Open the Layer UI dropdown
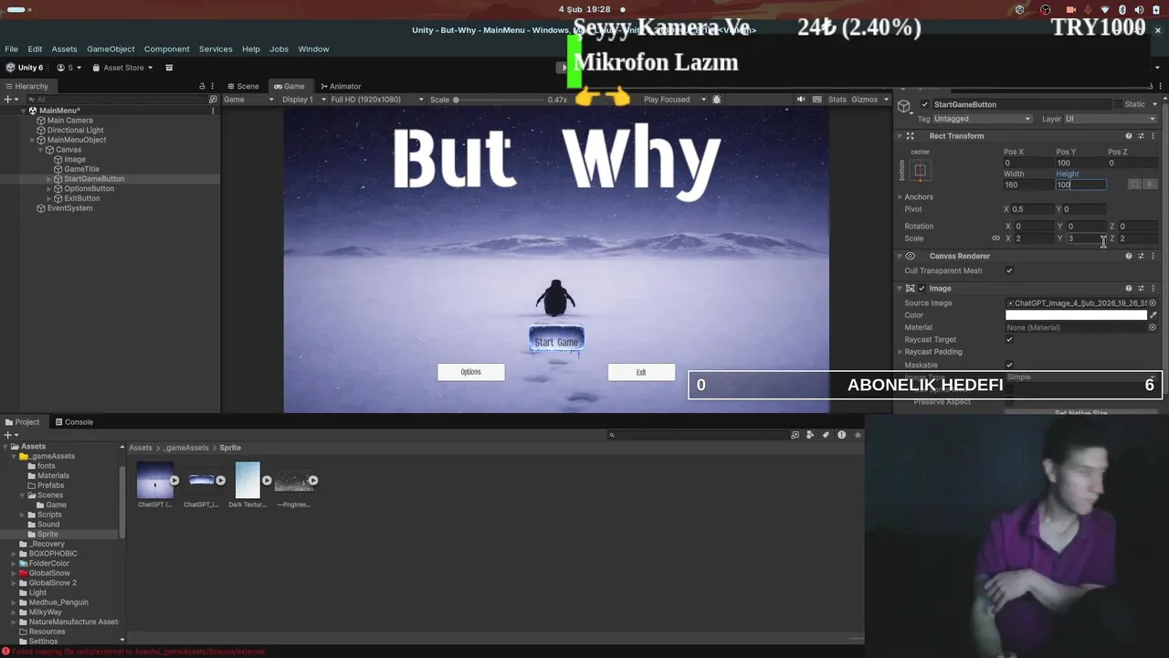Image resolution: width=1169 pixels, height=658 pixels. [x=1111, y=119]
